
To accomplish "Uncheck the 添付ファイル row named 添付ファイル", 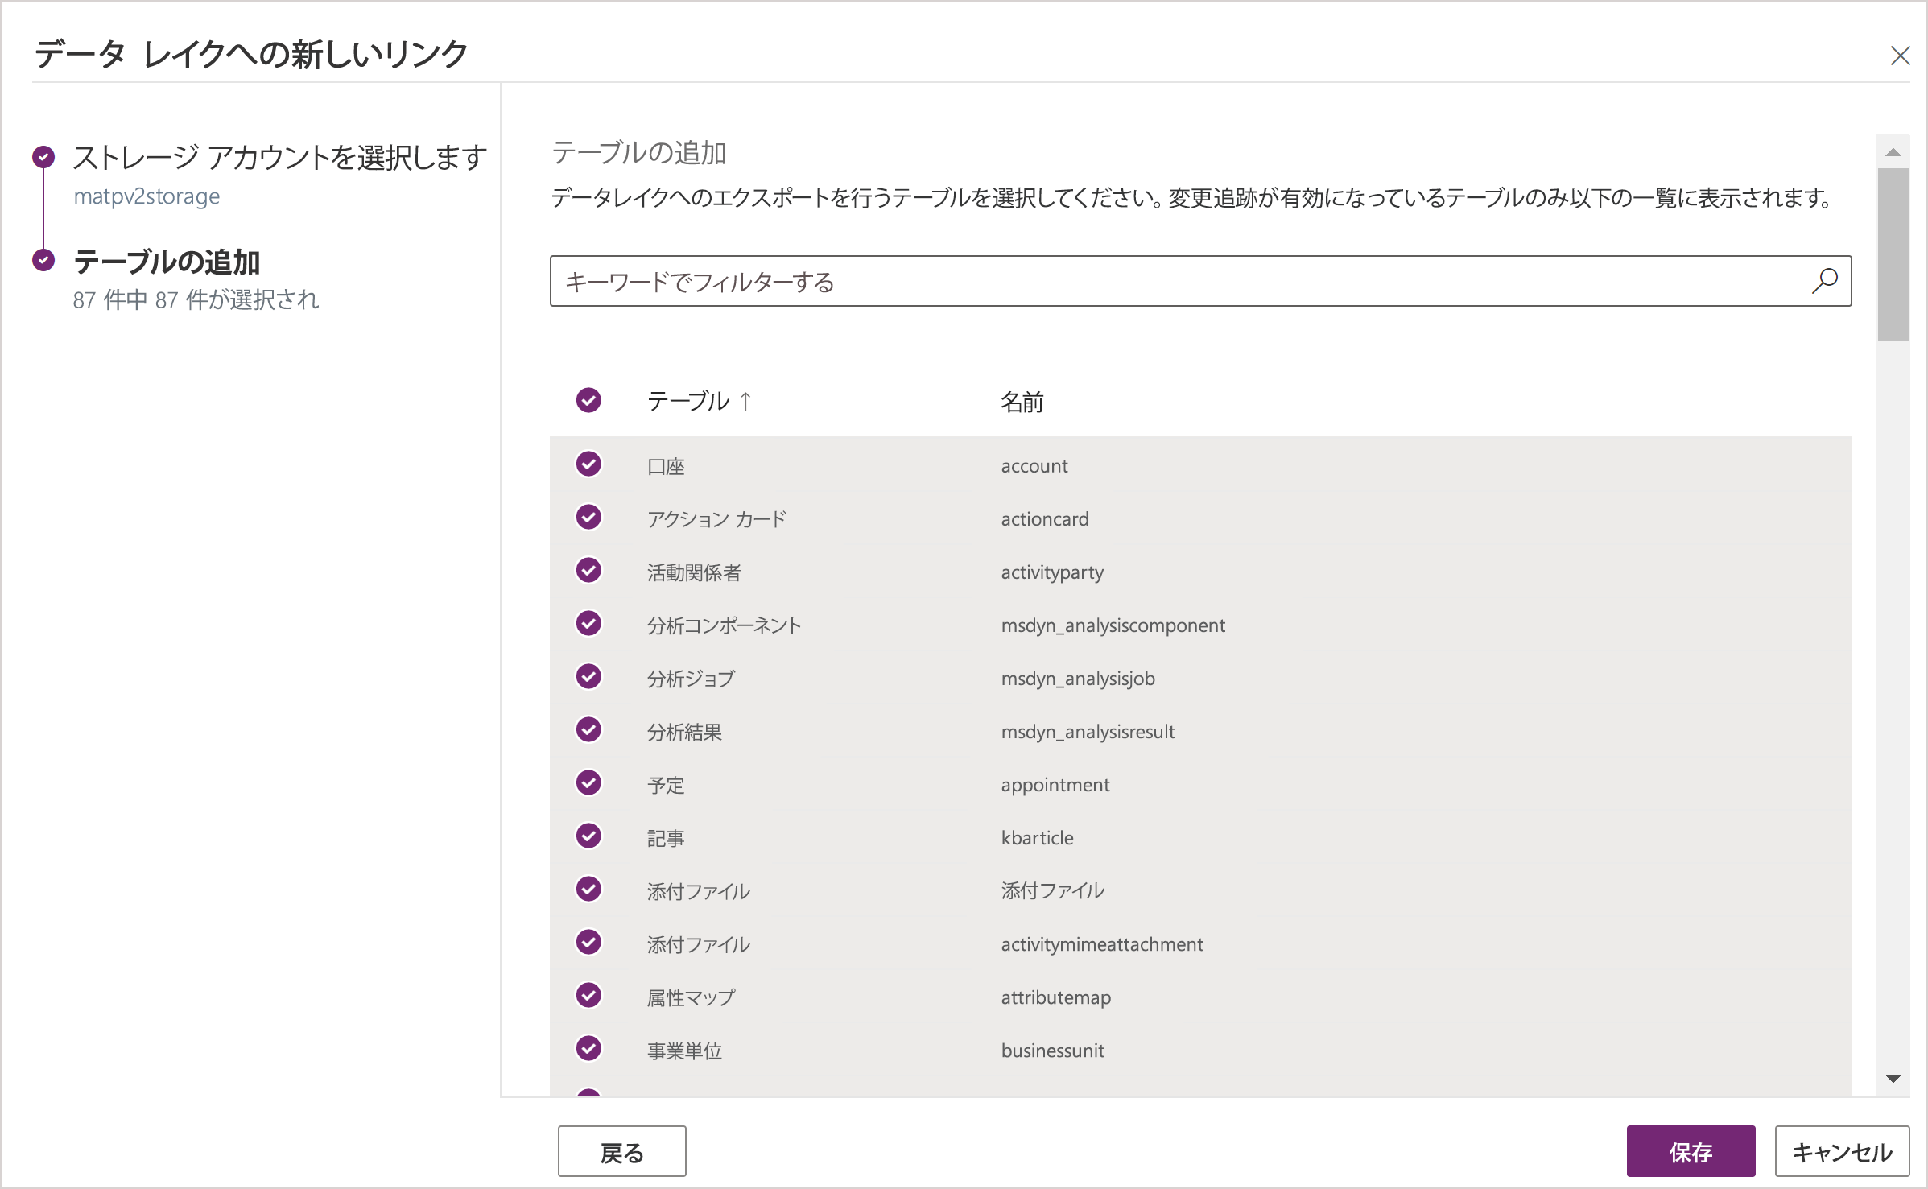I will (x=588, y=890).
